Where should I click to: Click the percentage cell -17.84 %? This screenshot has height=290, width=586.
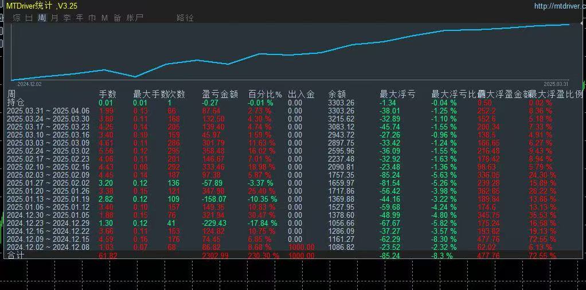[263, 223]
